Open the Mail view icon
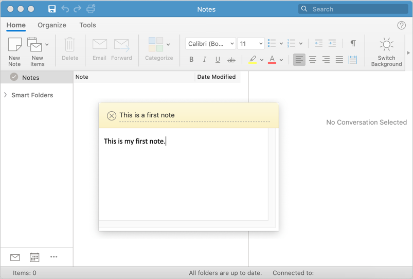Viewport: 413px width, 279px height. coord(15,257)
